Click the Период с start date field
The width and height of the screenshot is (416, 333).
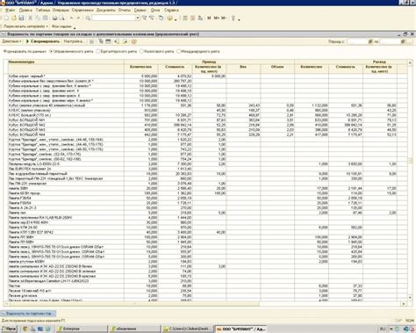pos(357,41)
